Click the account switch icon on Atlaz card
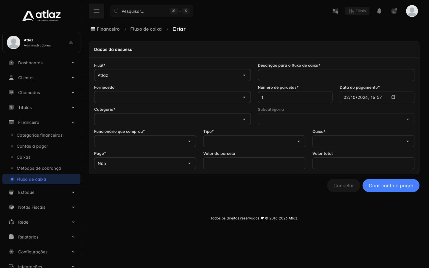429x268 pixels. pyautogui.click(x=71, y=43)
